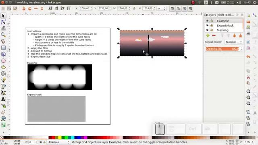Select the Gradient tool
Screen dimensions: 258x145
[x=3, y=125]
